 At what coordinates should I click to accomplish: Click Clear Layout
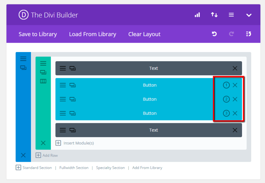point(144,34)
